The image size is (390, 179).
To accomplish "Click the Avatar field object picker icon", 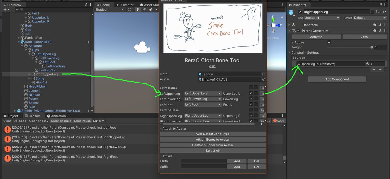I will (x=264, y=79).
